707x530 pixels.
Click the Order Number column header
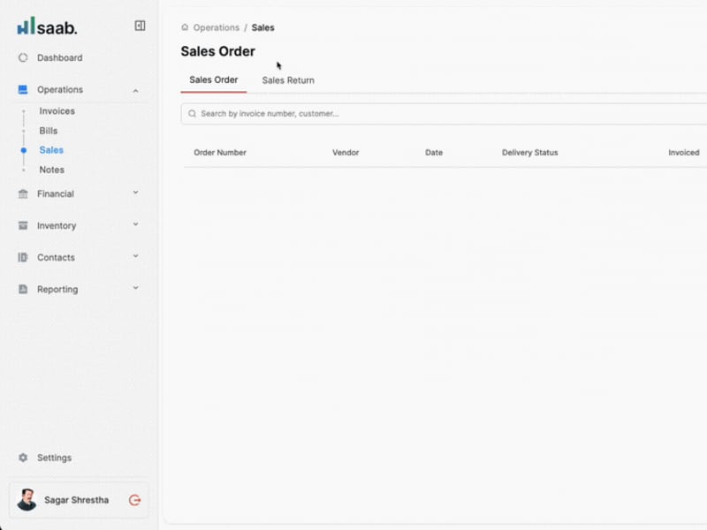coord(220,152)
